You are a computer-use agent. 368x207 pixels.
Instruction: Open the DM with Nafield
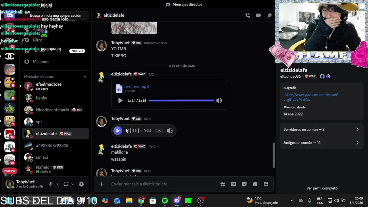click(55, 169)
